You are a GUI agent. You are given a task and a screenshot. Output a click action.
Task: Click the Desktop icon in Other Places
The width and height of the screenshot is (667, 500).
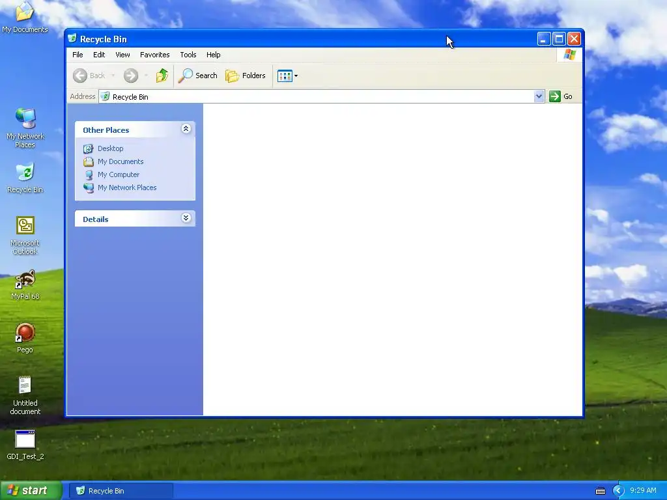pyautogui.click(x=89, y=148)
